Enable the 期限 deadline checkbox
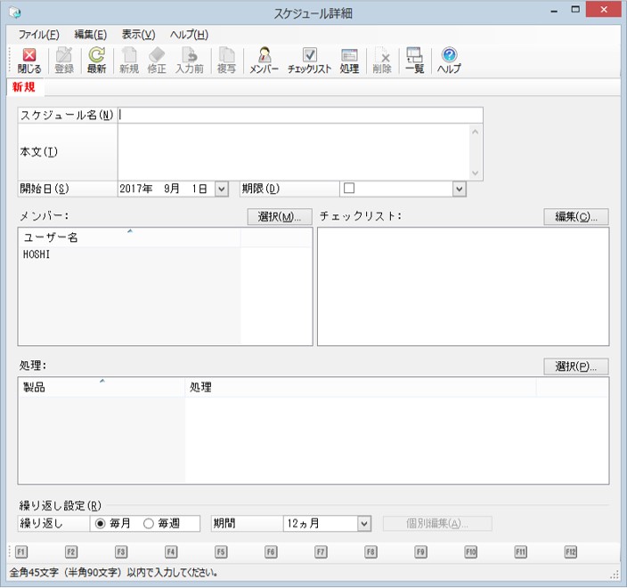The width and height of the screenshot is (627, 588). [349, 189]
